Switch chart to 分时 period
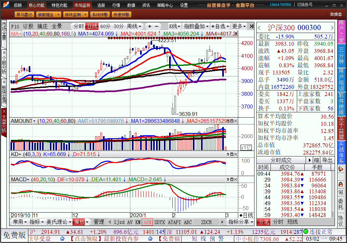 point(79,26)
